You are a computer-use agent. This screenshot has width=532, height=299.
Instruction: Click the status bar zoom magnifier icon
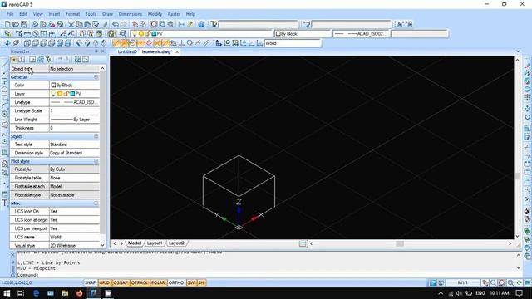(494, 282)
